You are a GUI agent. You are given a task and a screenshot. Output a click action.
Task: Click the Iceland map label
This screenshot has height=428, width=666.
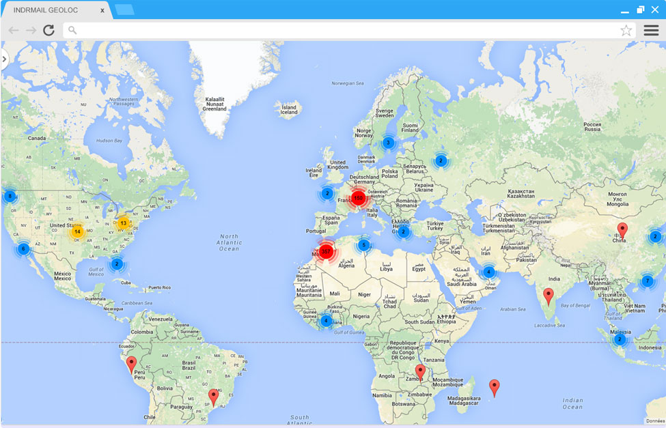coord(289,109)
